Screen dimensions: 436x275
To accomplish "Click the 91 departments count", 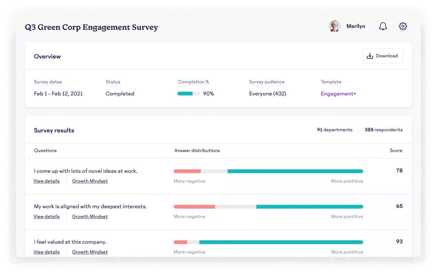I will [x=335, y=130].
